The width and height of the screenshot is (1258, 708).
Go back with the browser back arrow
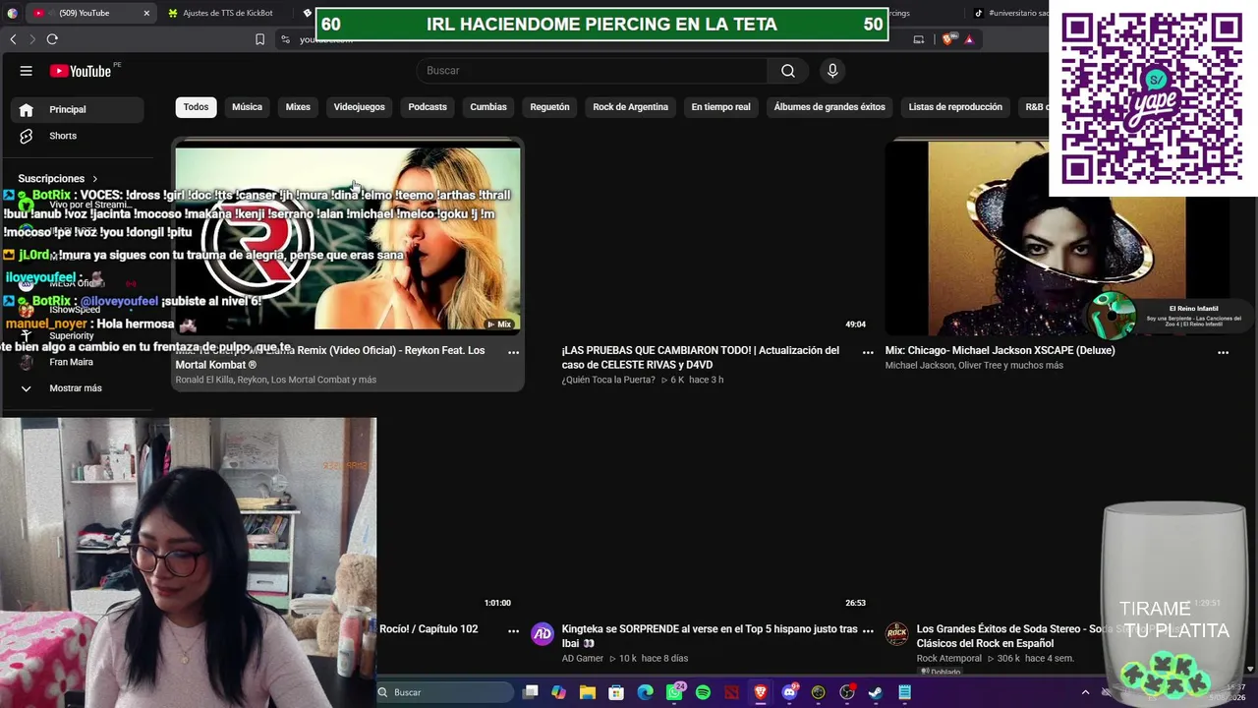(x=13, y=39)
